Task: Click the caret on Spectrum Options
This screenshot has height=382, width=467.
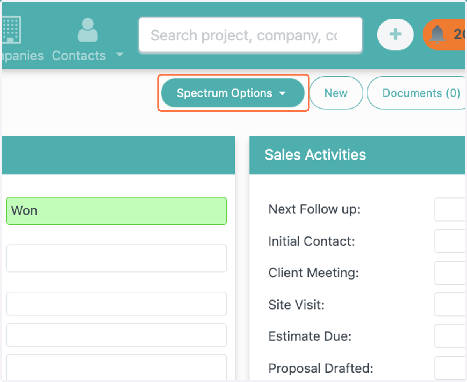Action: click(x=283, y=93)
